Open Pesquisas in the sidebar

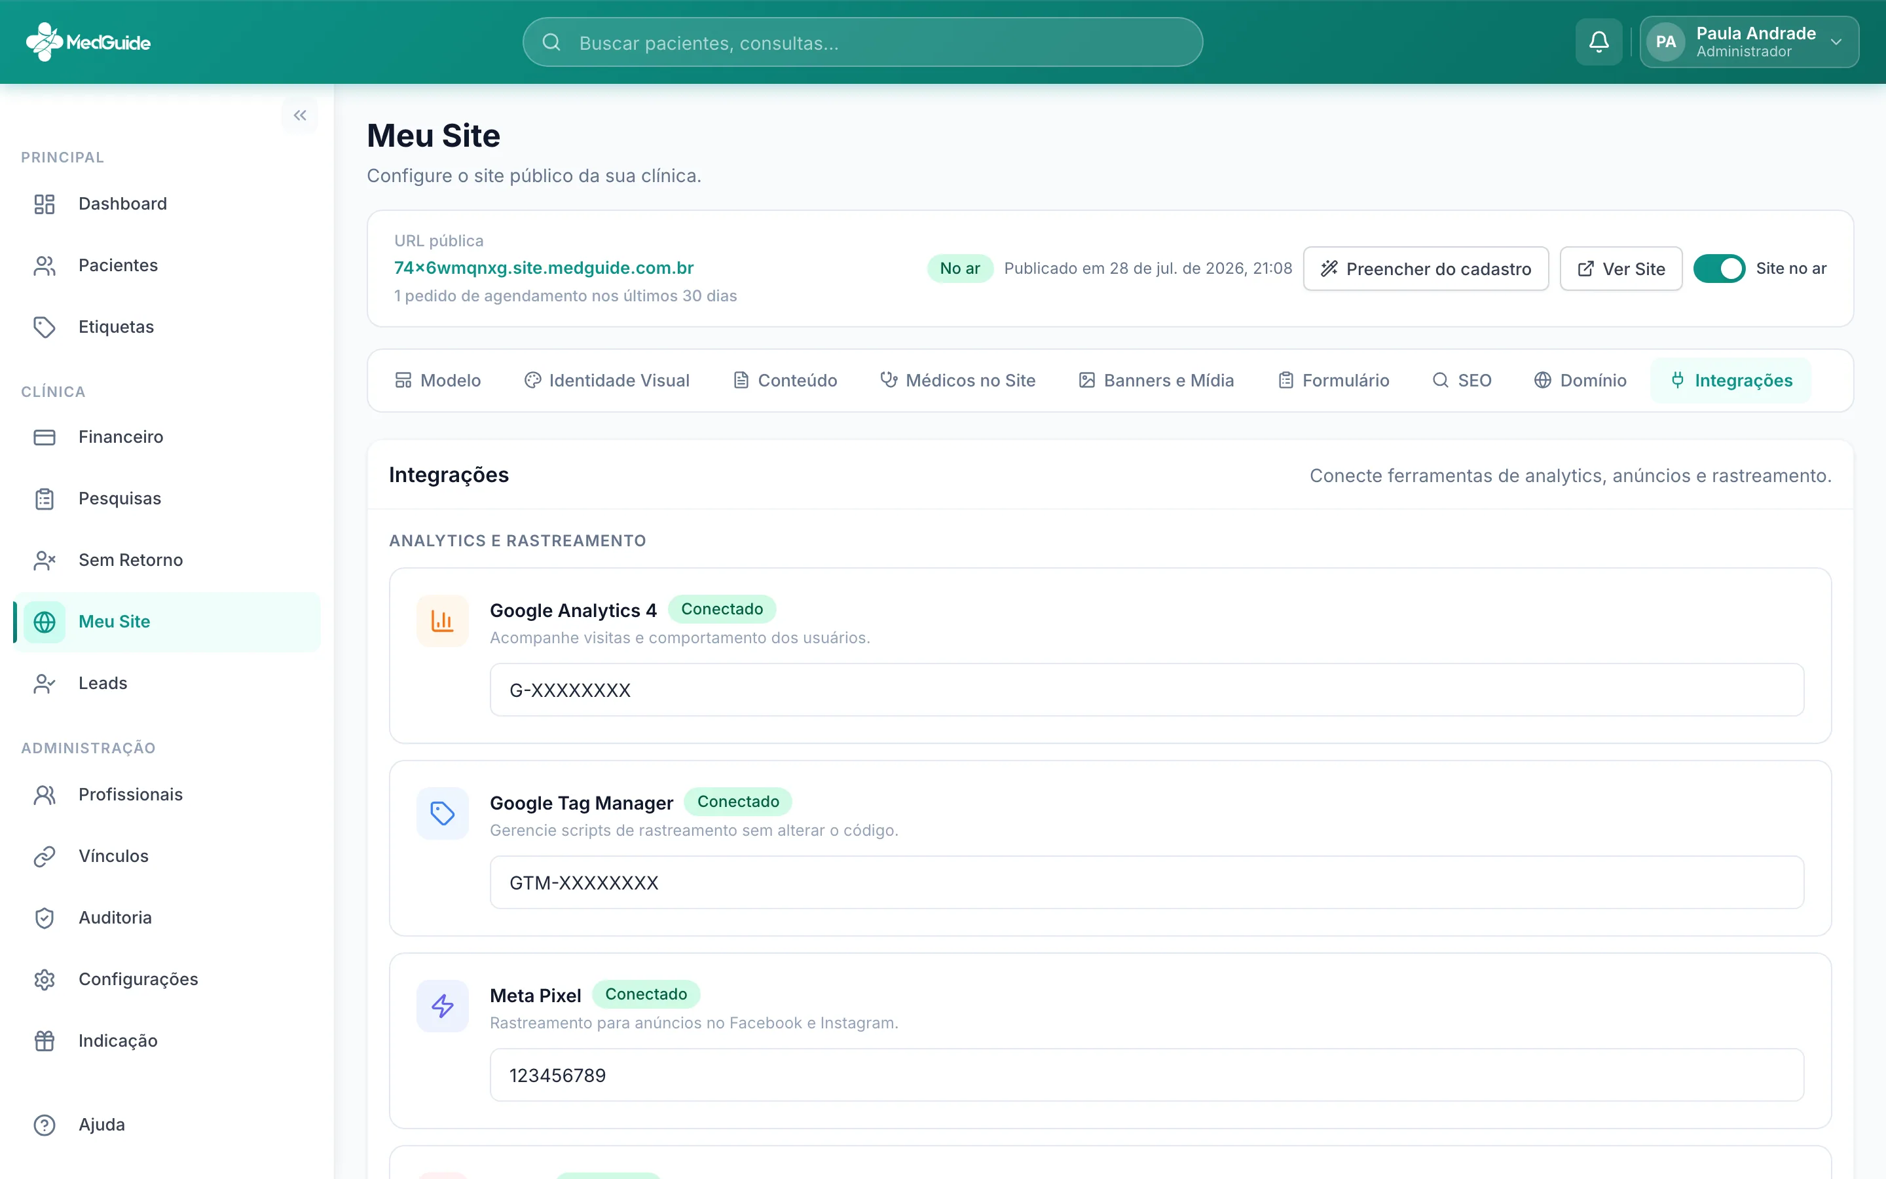(x=167, y=499)
